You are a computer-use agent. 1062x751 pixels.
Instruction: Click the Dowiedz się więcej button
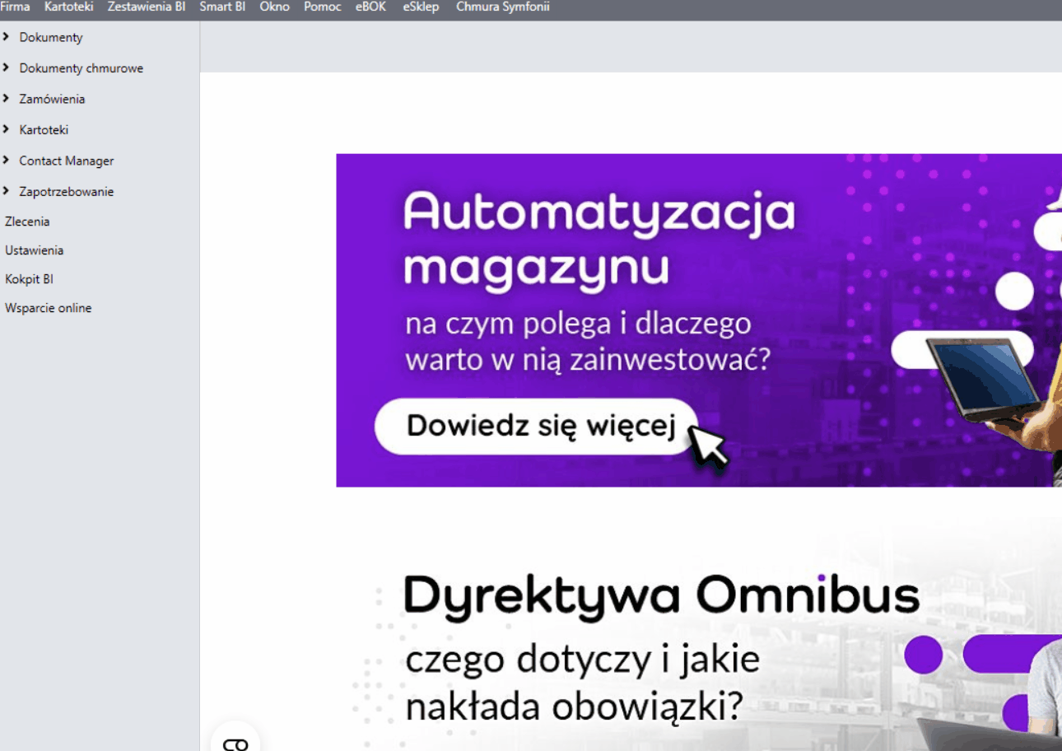[x=535, y=427]
